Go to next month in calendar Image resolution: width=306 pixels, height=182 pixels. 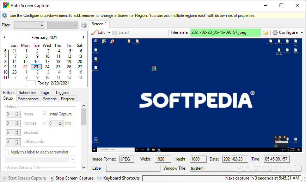click(84, 37)
